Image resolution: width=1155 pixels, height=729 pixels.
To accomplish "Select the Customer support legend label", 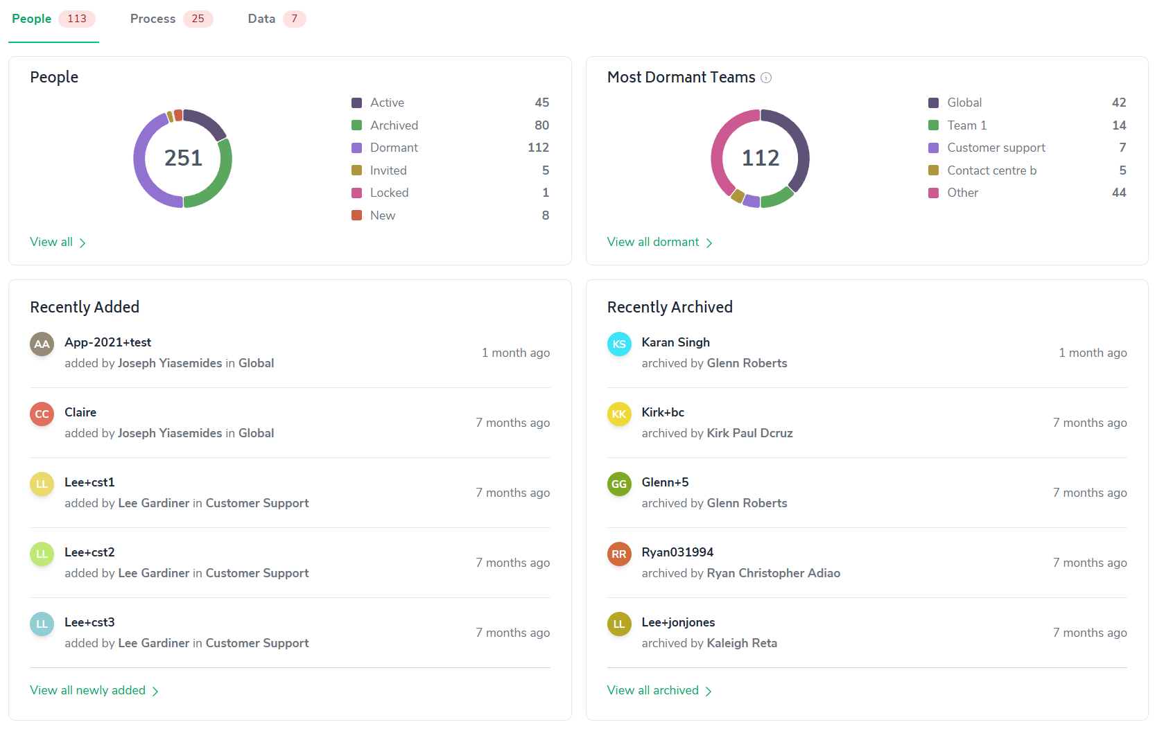I will click(996, 148).
